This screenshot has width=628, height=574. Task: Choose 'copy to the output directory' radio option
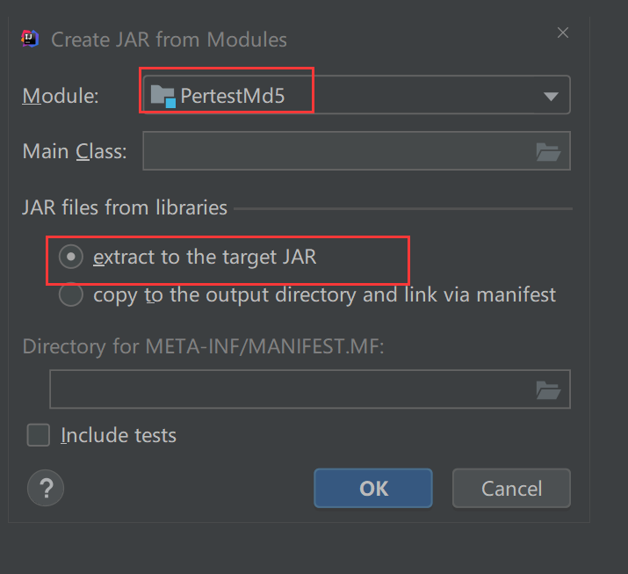70,295
